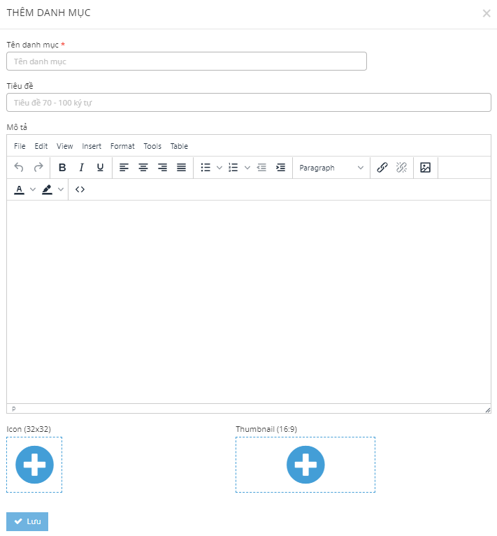
Task: Open bullet list style options arrow
Action: coord(219,168)
